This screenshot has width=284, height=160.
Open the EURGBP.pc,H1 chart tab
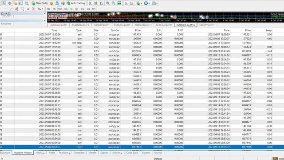point(102,25)
